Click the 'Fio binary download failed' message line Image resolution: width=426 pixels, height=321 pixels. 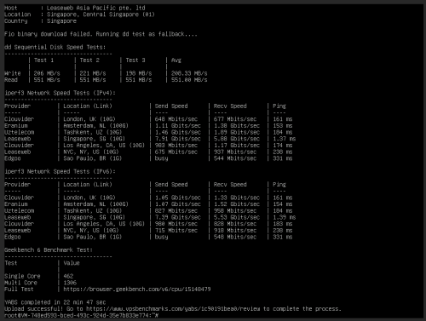tap(101, 34)
